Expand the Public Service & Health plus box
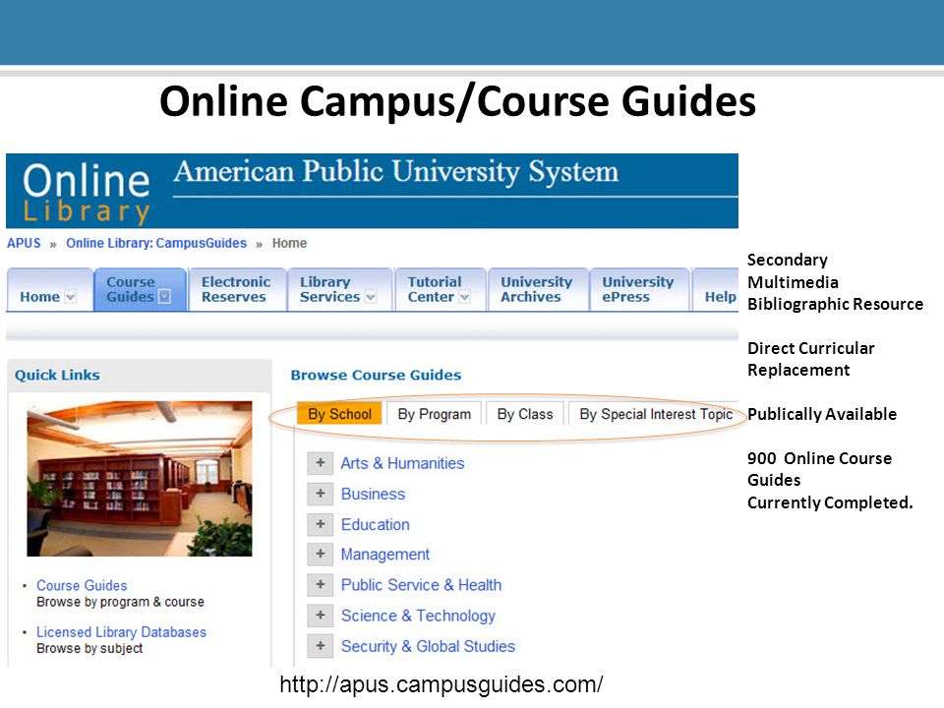The width and height of the screenshot is (944, 708). (x=320, y=584)
